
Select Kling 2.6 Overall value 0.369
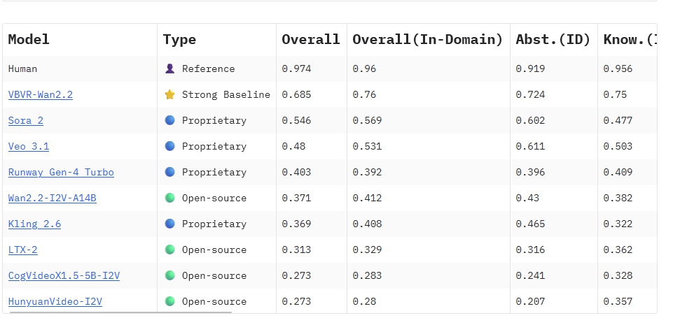(296, 224)
